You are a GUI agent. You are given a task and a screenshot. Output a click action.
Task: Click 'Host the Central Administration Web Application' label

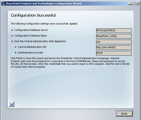tap(40, 41)
